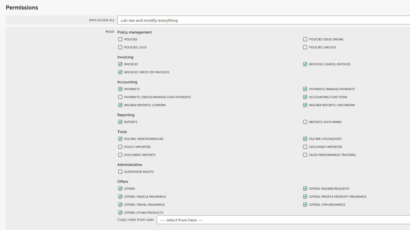Untick Offers: Vehicle Insurance
The image size is (410, 230).
pos(120,197)
